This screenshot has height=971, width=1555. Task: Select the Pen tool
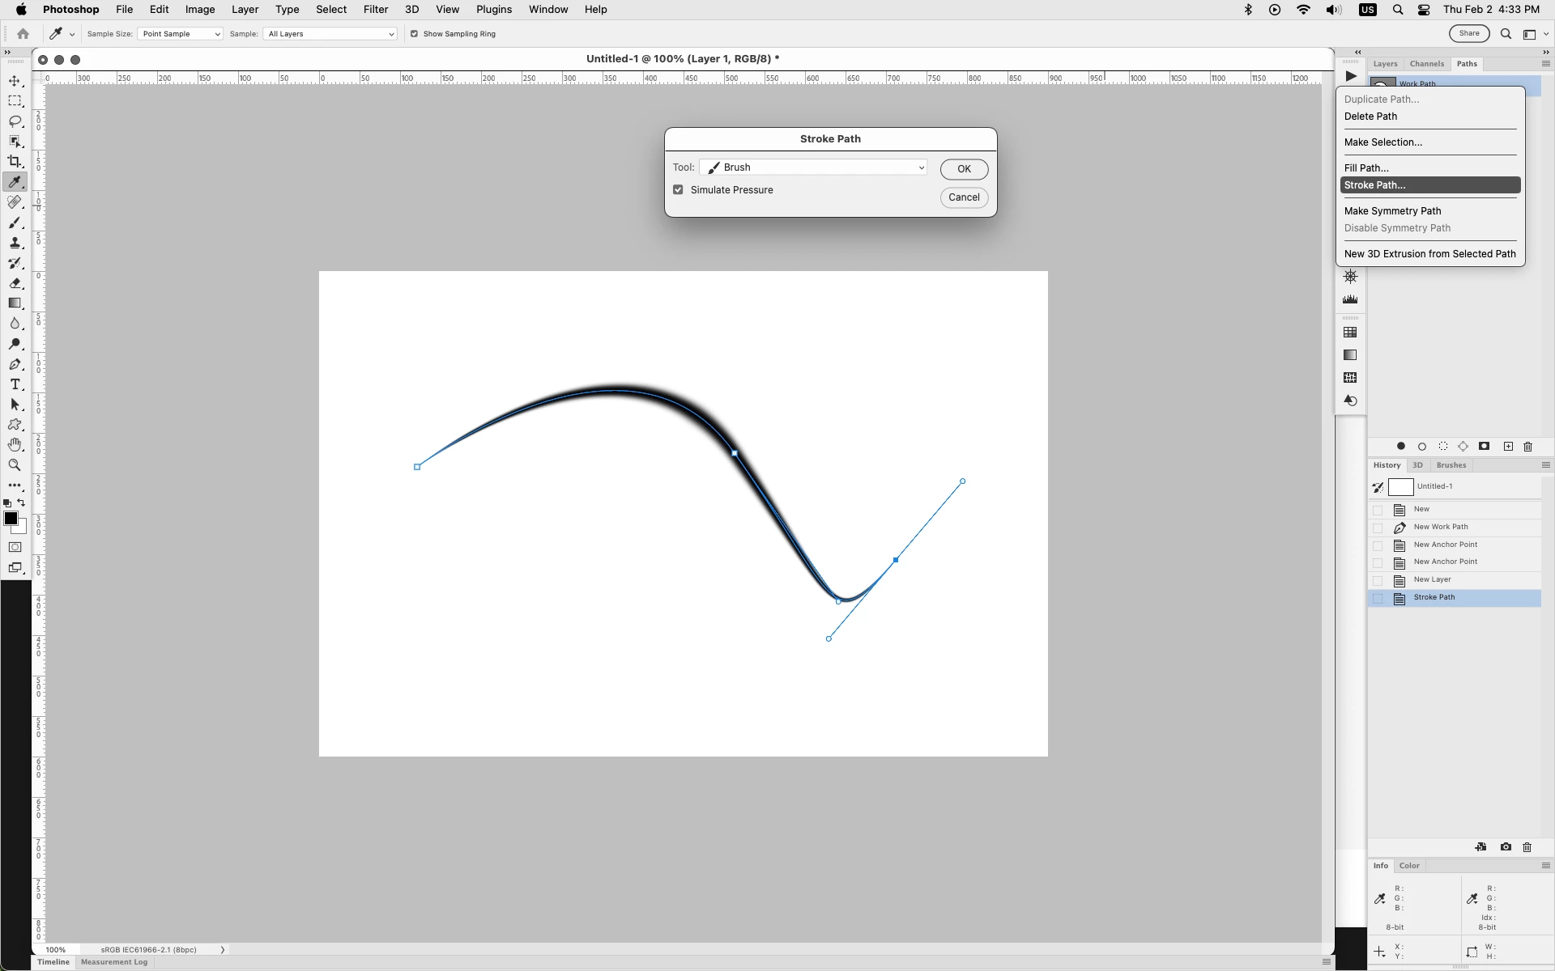(15, 364)
